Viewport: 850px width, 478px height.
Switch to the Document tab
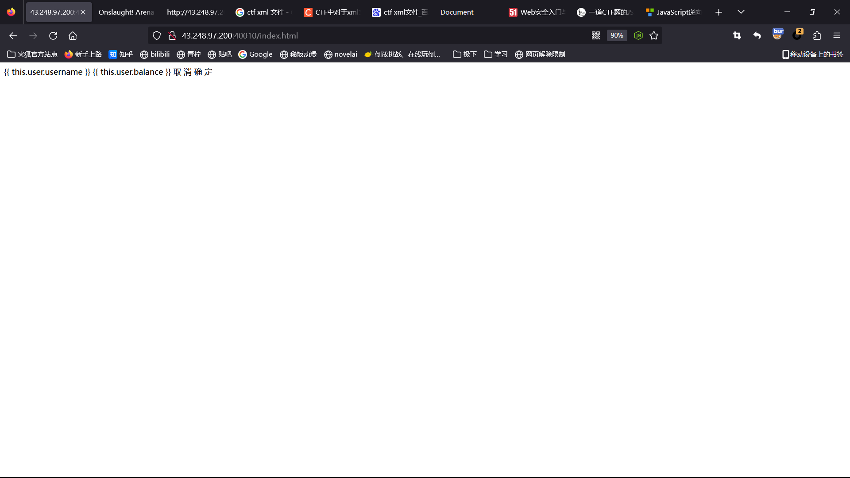456,12
